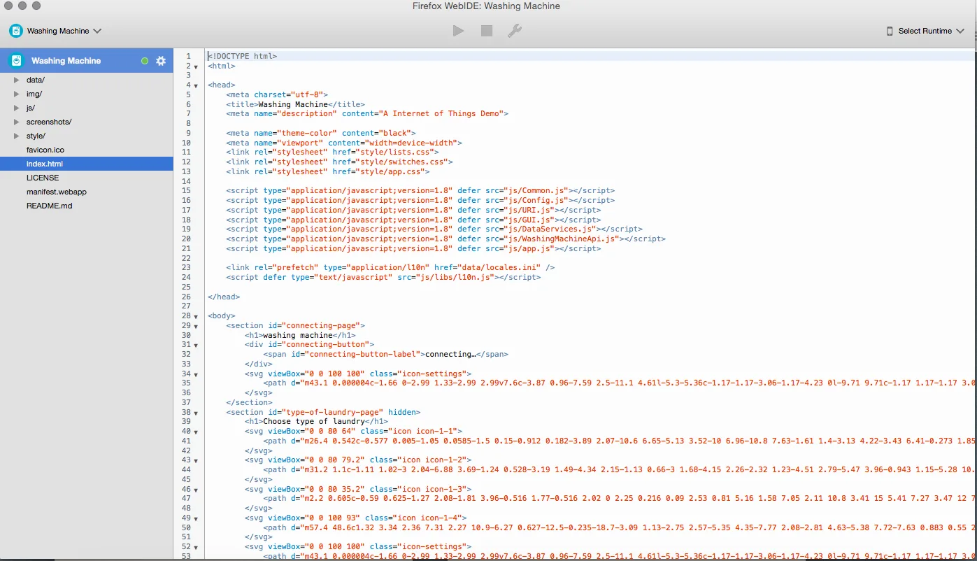Click the phone icon beside Select Runtime

(890, 31)
